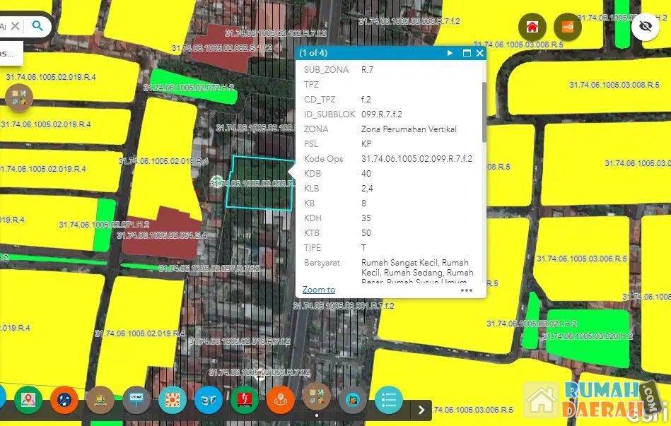The width and height of the screenshot is (671, 426).
Task: Maximize the info popup panel
Action: pos(467,53)
